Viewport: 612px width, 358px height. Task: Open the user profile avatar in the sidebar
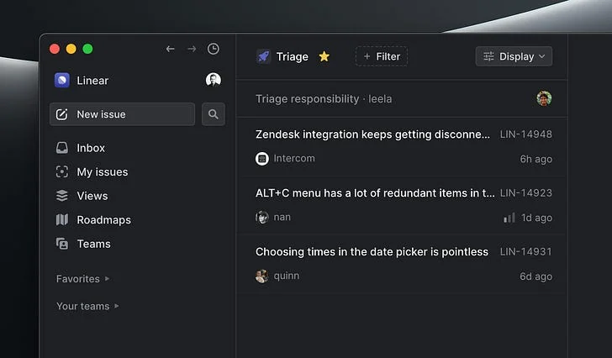point(214,80)
